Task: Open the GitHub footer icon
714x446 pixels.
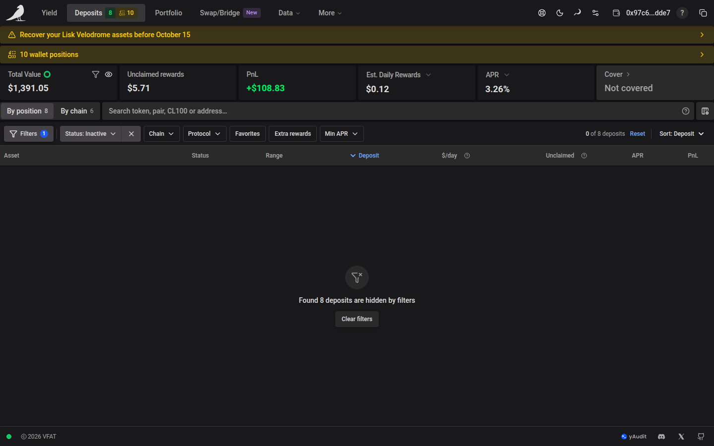Action: 701,437
